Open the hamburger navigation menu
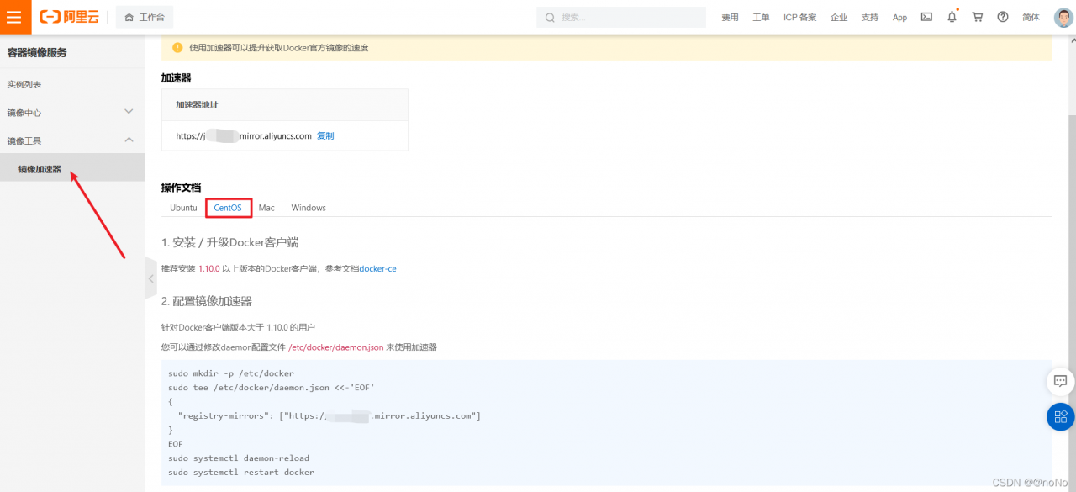The image size is (1076, 492). (15, 17)
